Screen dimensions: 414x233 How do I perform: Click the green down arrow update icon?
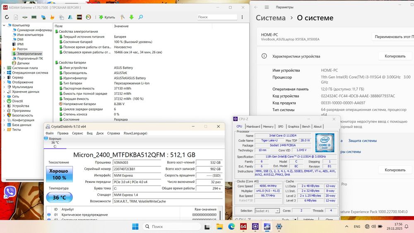click(x=132, y=17)
